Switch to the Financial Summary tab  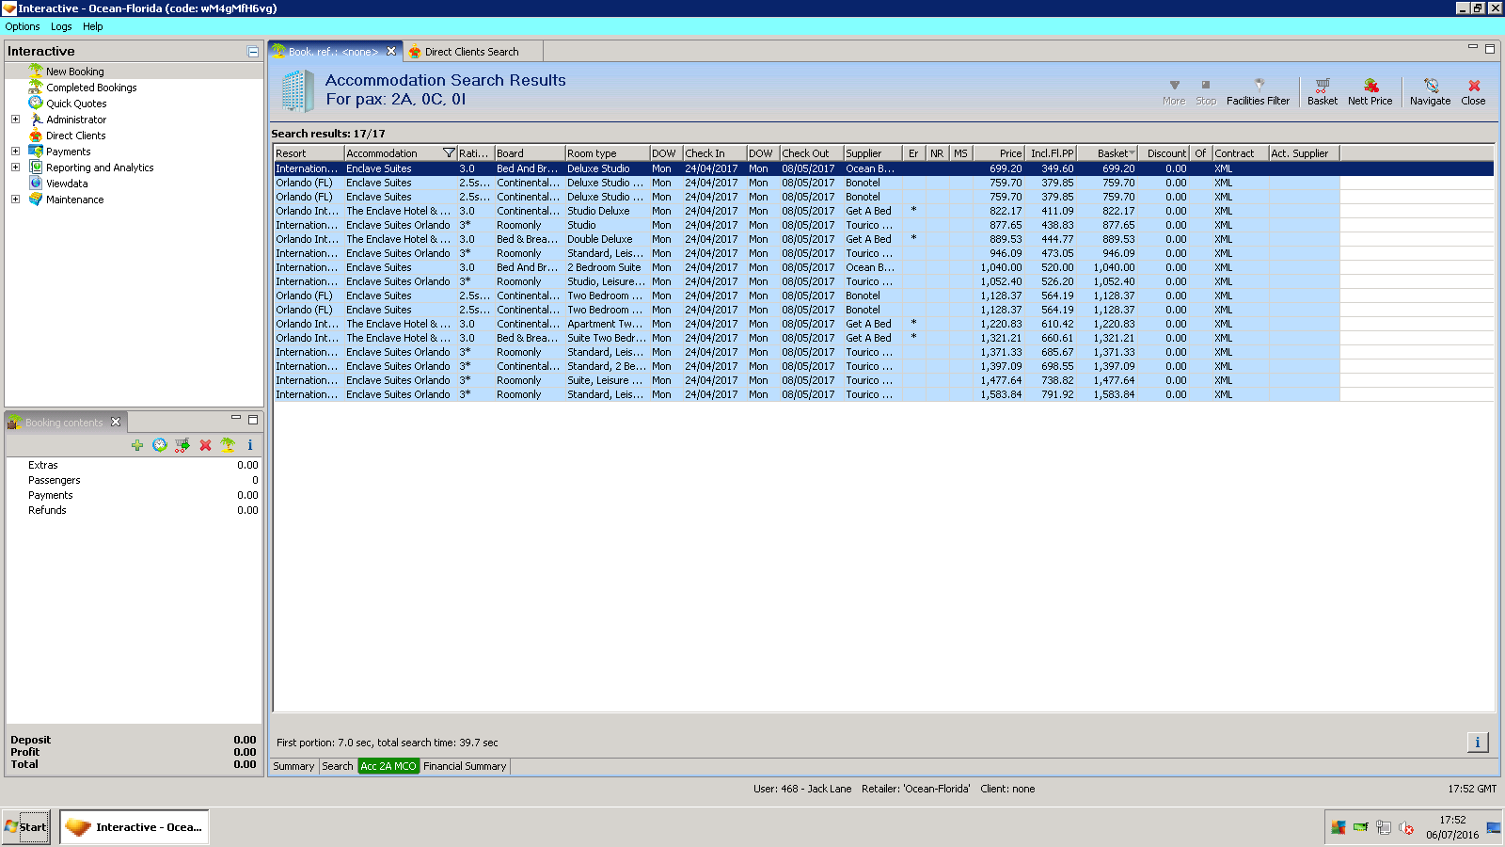pos(465,766)
